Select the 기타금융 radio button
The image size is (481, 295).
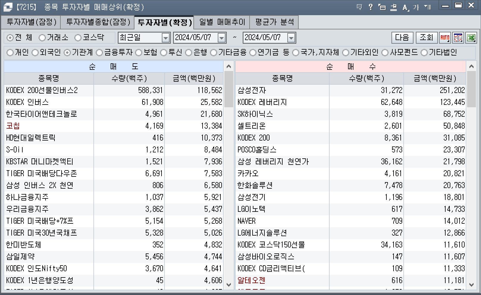coord(214,53)
